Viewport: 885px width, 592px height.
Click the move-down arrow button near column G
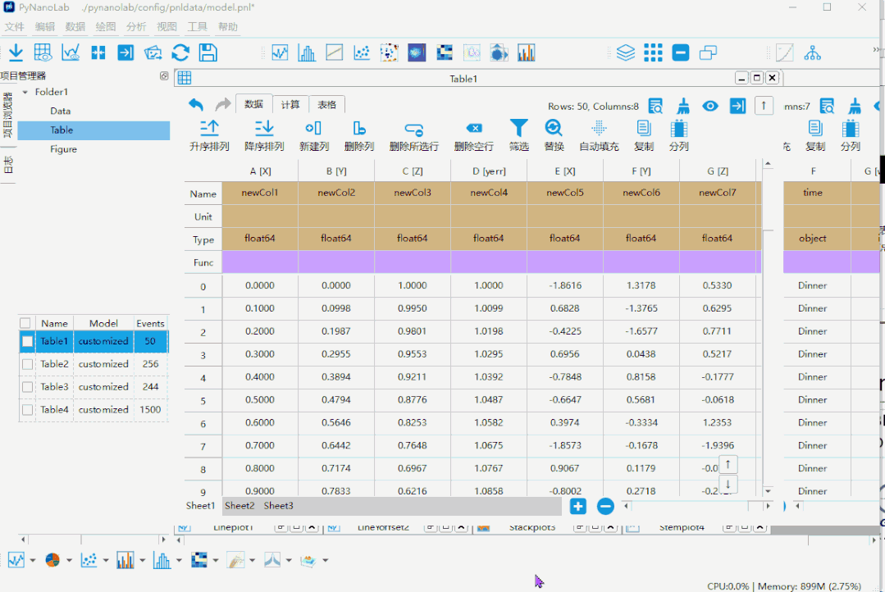pyautogui.click(x=728, y=485)
